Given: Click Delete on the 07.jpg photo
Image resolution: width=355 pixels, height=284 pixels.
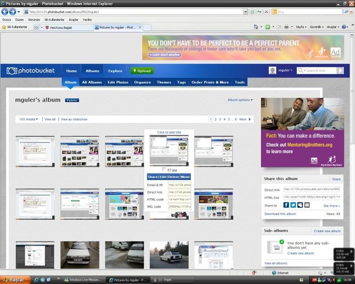Looking at the screenshot, I should [x=174, y=177].
